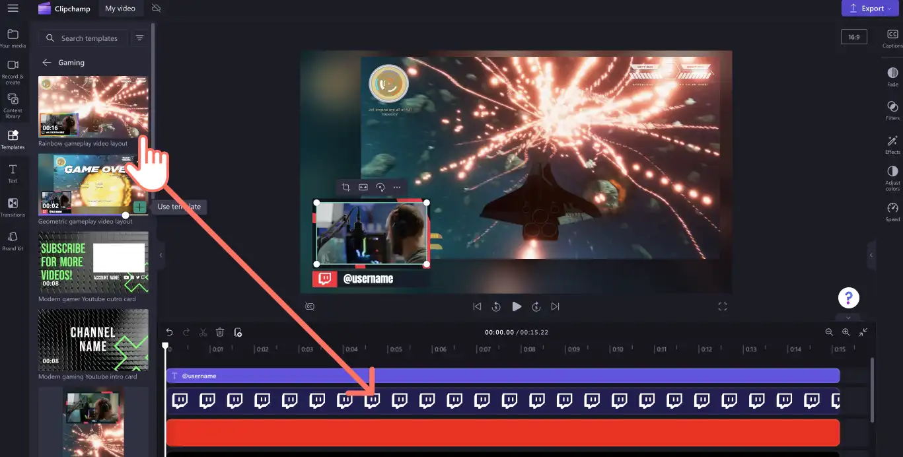Delete the selected clip with trash icon

point(221,332)
